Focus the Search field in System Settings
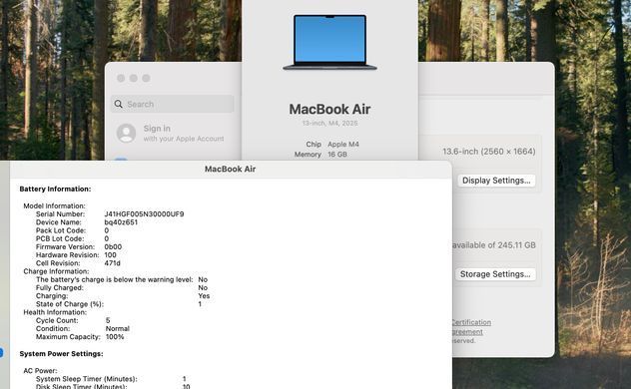The width and height of the screenshot is (631, 389). click(x=173, y=104)
